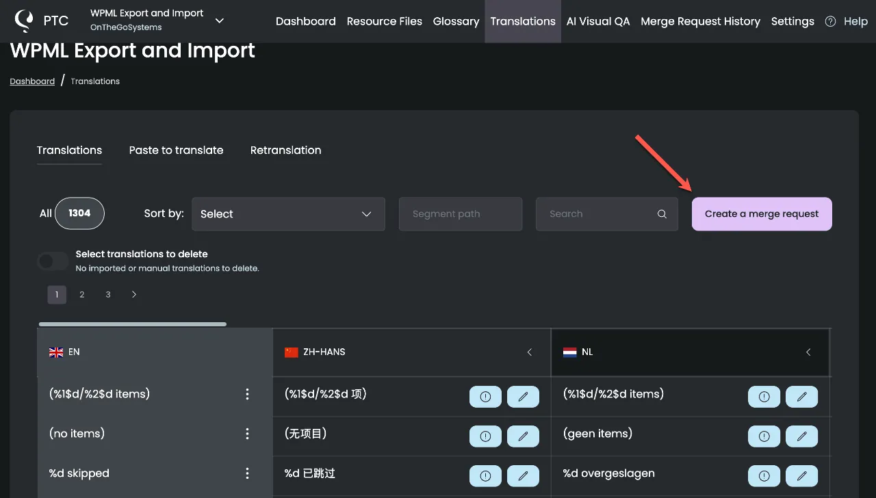This screenshot has width=876, height=498.
Task: Select the '(geen items)' cell text
Action: (597, 434)
